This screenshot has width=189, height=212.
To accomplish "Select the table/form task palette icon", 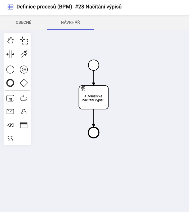I will (x=24, y=125).
